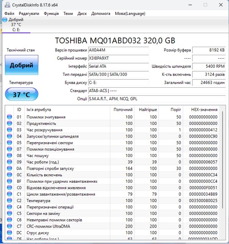The width and height of the screenshot is (229, 244).
Task: Click status orb for Час роботи (год.) row
Action: click(x=10, y=162)
